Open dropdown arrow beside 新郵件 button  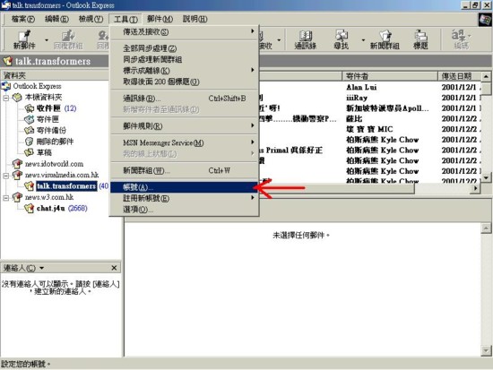click(x=47, y=40)
